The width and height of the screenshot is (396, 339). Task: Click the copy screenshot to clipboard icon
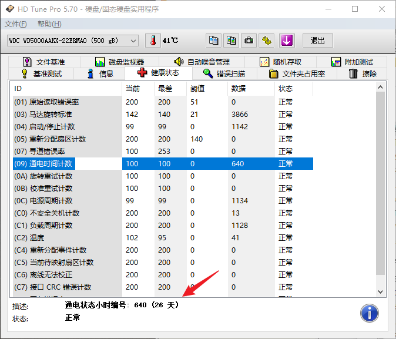231,41
